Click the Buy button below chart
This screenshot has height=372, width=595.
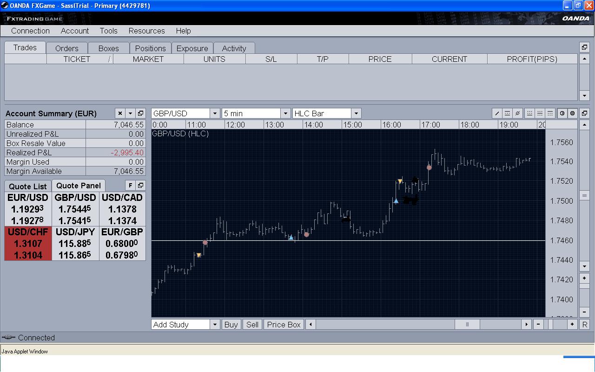231,325
